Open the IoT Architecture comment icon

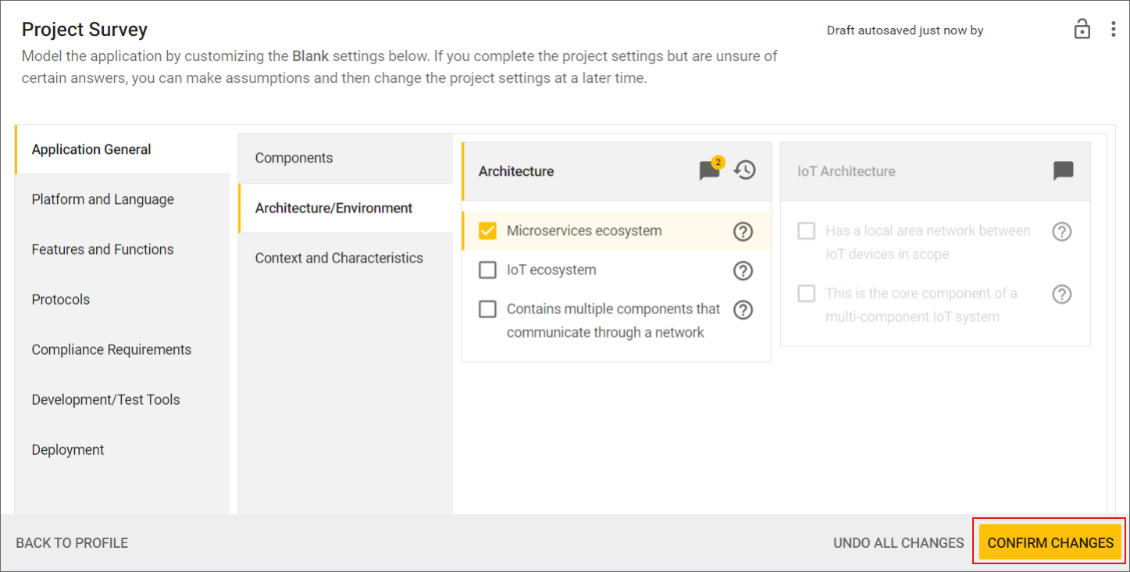(1063, 170)
